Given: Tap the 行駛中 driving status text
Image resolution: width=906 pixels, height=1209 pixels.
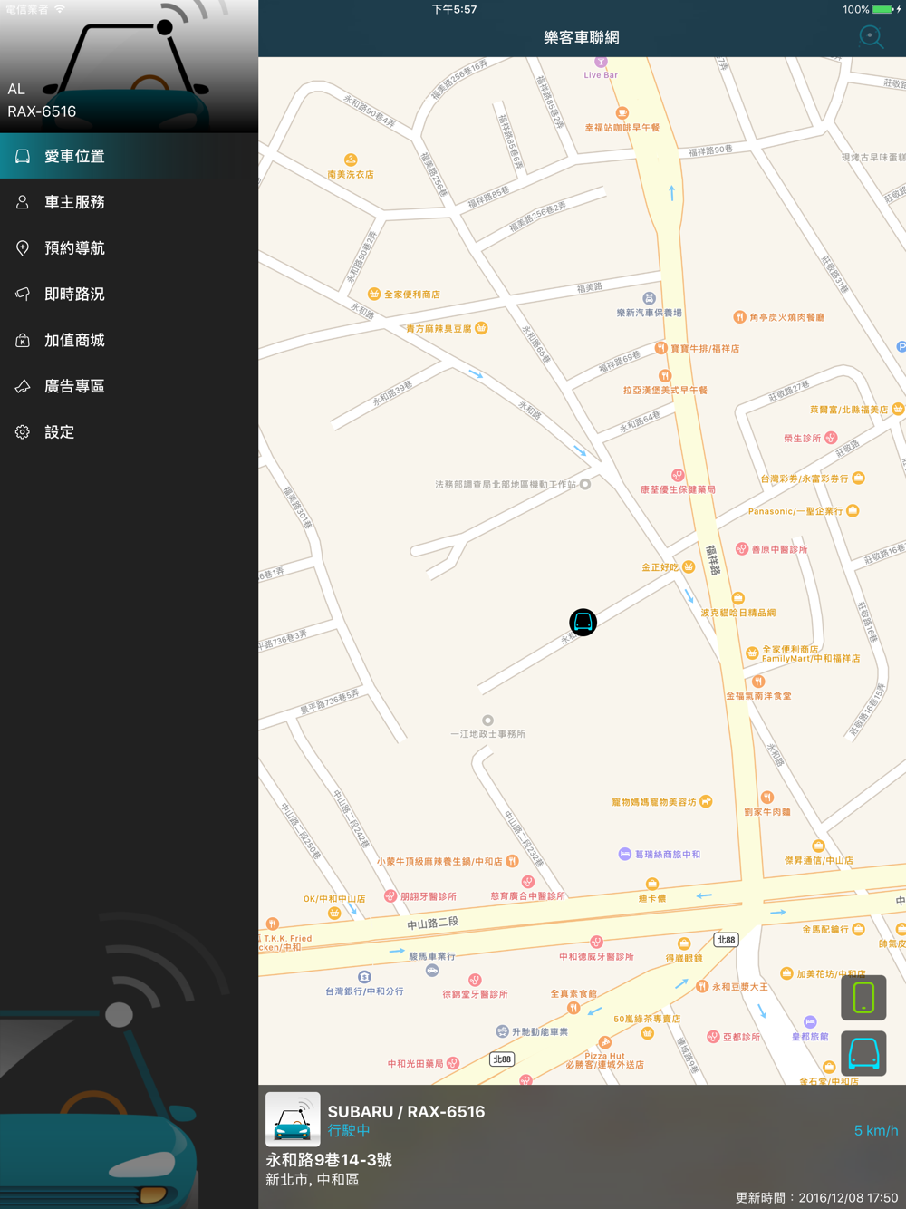Looking at the screenshot, I should point(349,1130).
